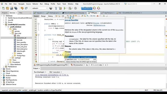Select the barcode column node
The image size is (167, 94).
tap(20, 40)
